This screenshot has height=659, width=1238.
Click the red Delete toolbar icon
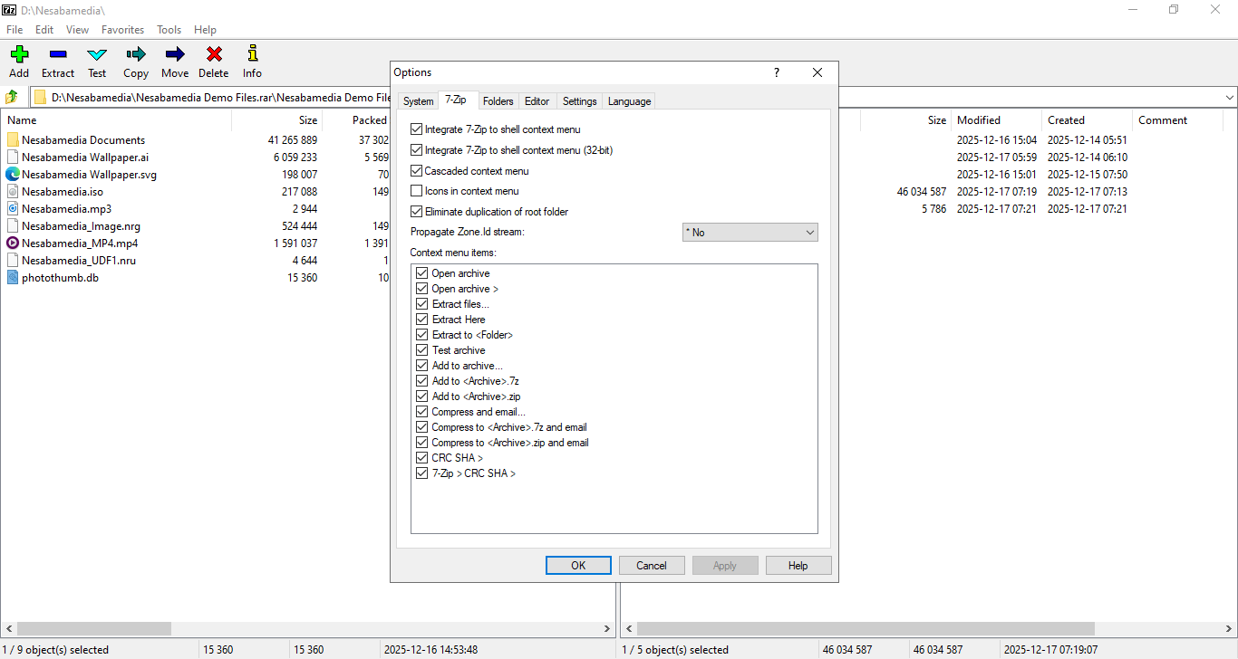point(214,54)
